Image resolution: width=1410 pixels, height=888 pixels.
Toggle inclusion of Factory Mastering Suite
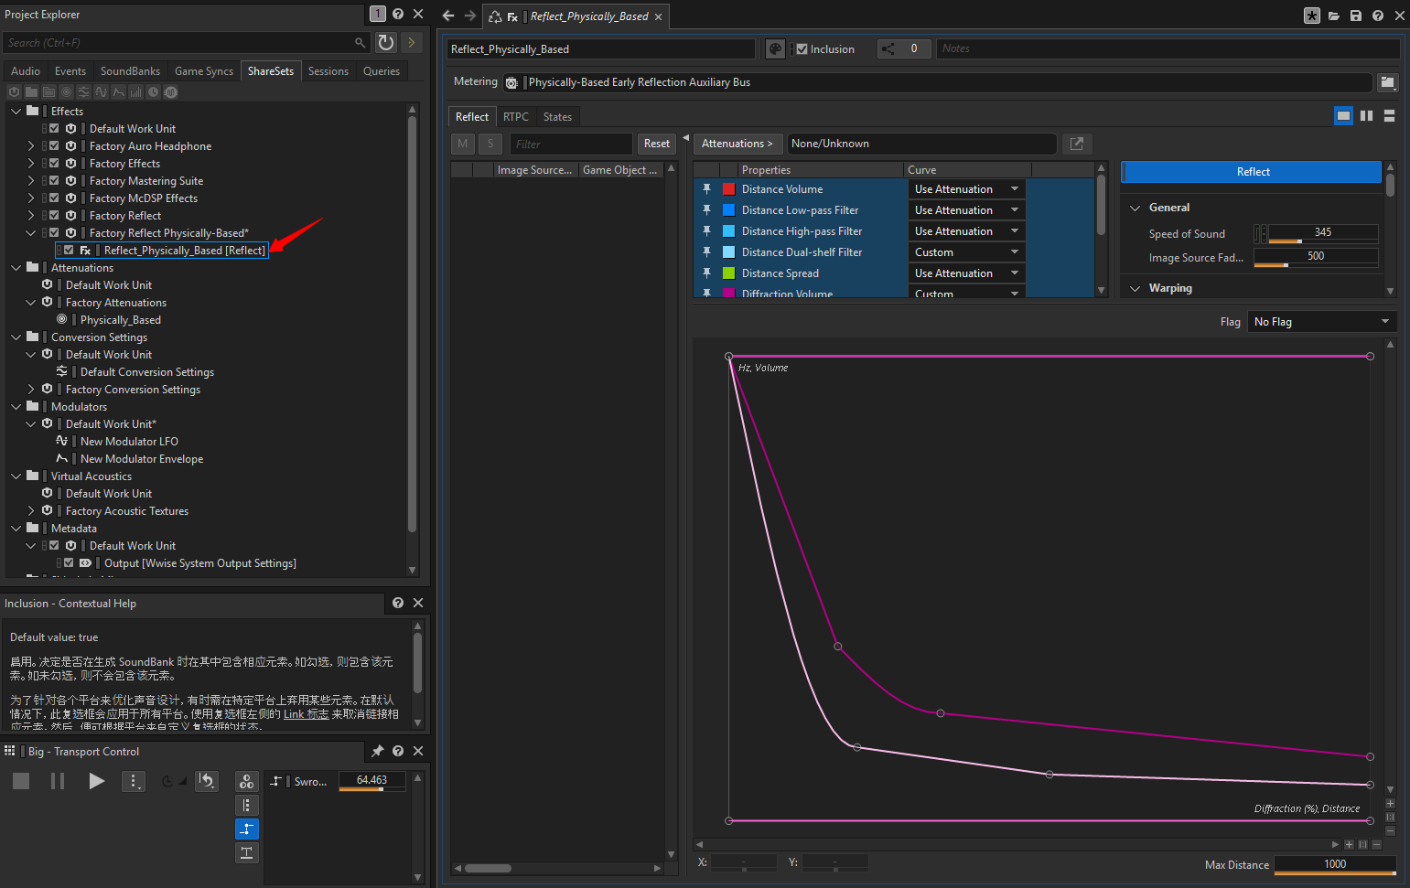(54, 181)
